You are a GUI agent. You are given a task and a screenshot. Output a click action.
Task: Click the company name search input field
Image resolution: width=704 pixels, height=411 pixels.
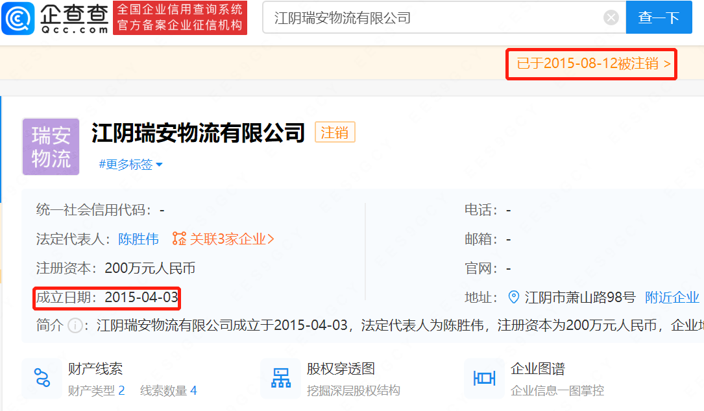[x=435, y=18]
